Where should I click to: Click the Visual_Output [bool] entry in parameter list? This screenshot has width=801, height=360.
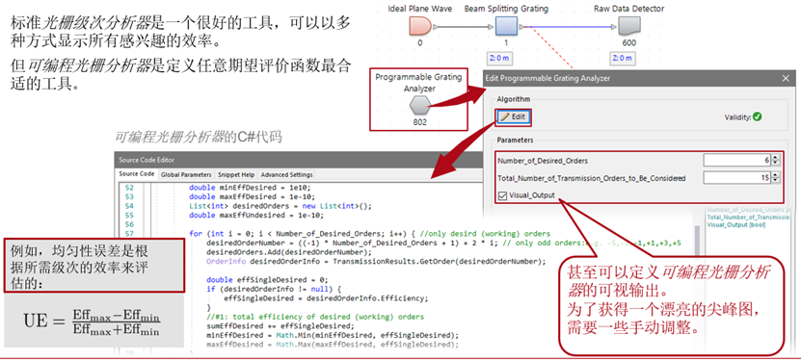[x=736, y=225]
